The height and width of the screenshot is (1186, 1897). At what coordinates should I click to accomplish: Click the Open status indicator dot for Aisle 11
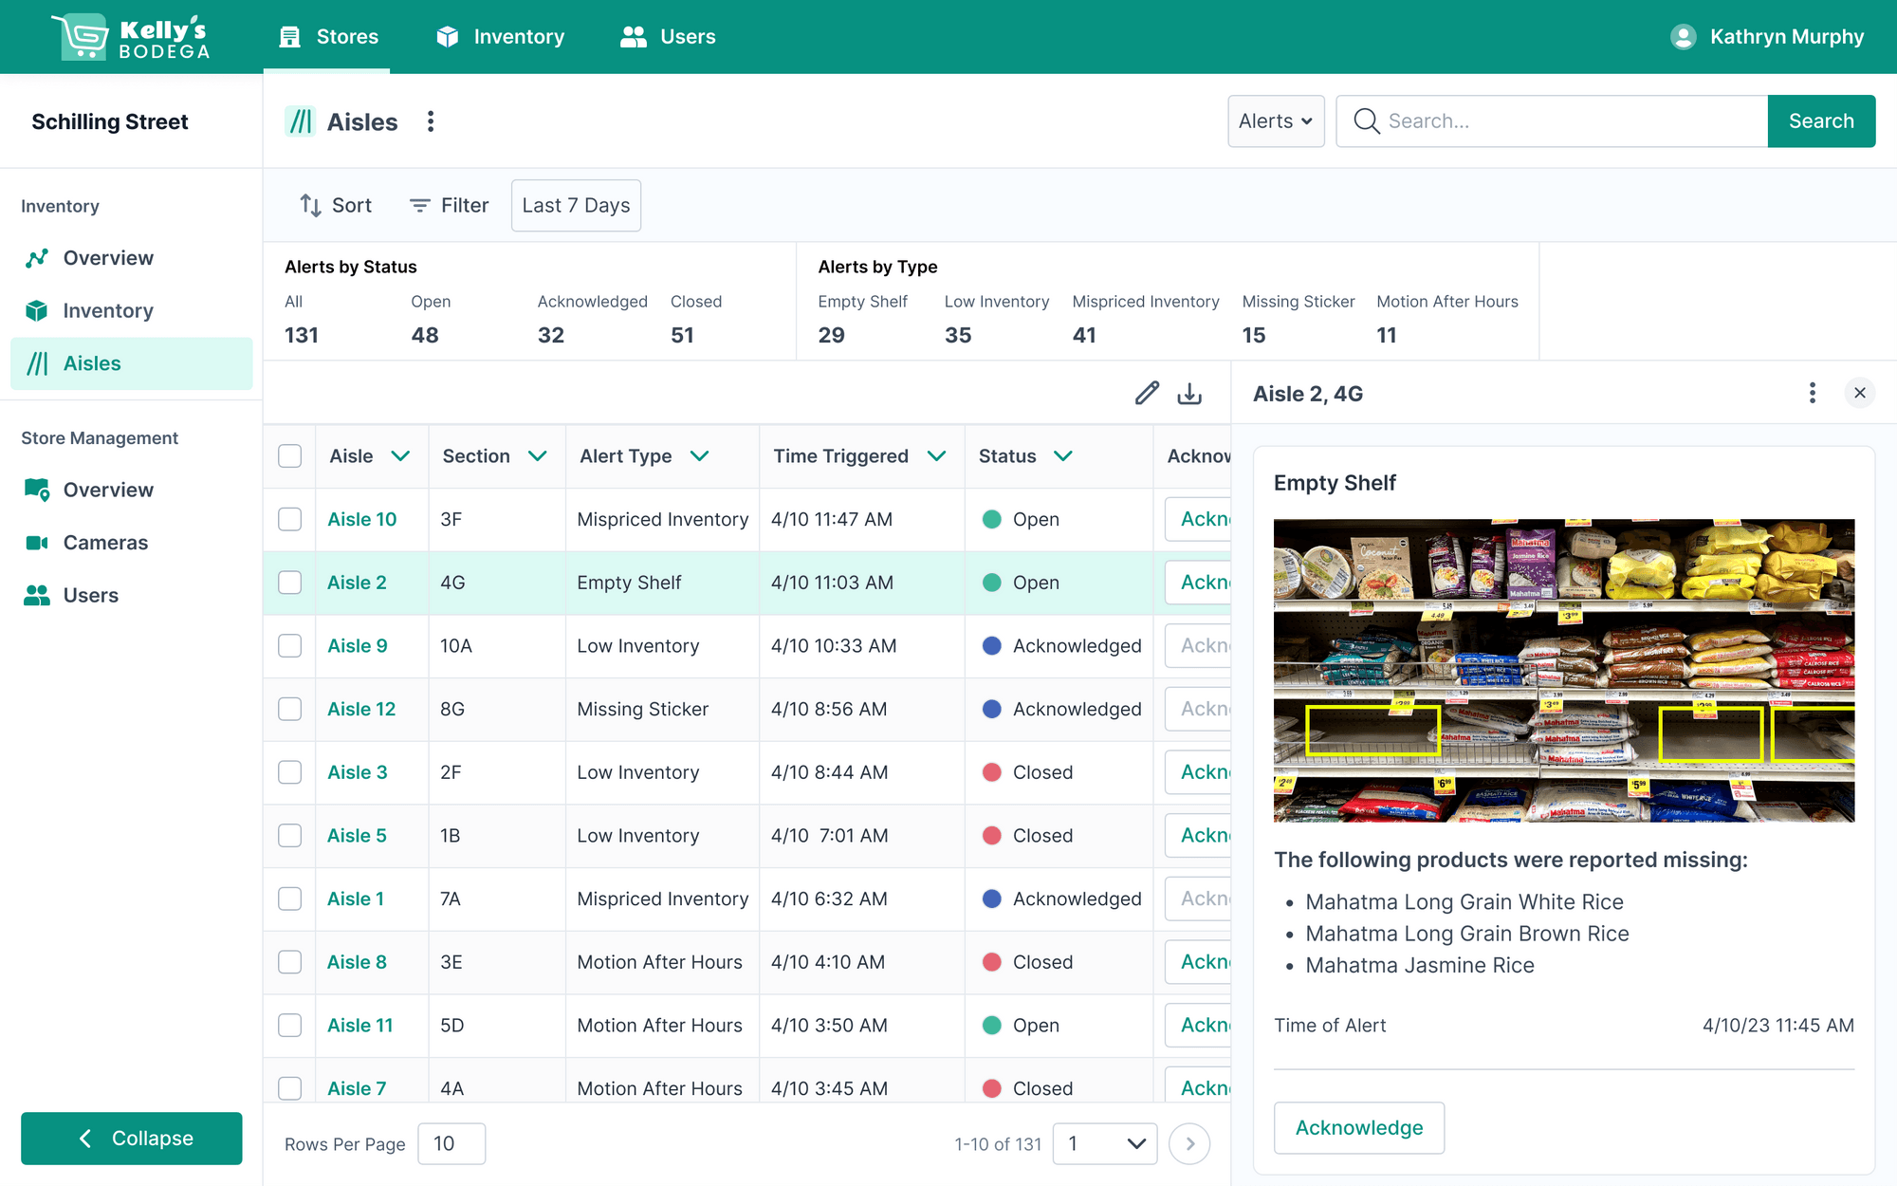click(992, 1025)
